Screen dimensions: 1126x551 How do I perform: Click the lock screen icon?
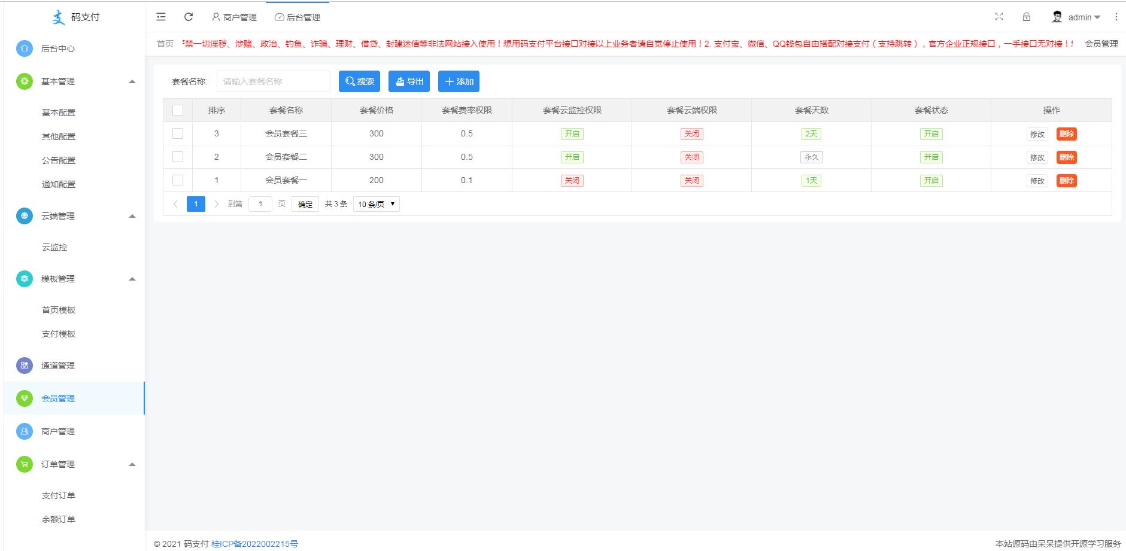(1027, 17)
